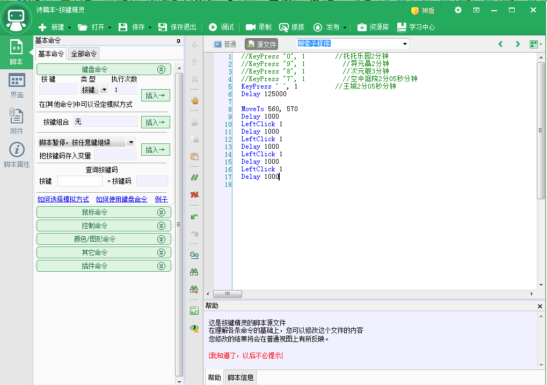Switch to 普通 view
The height and width of the screenshot is (385, 547).
(225, 45)
